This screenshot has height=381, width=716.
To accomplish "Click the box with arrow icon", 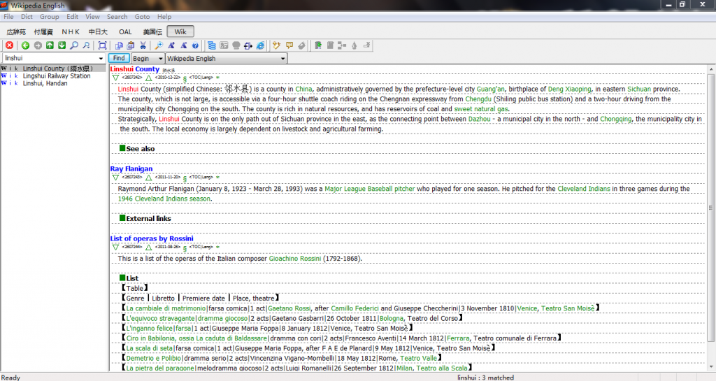I will tap(248, 45).
